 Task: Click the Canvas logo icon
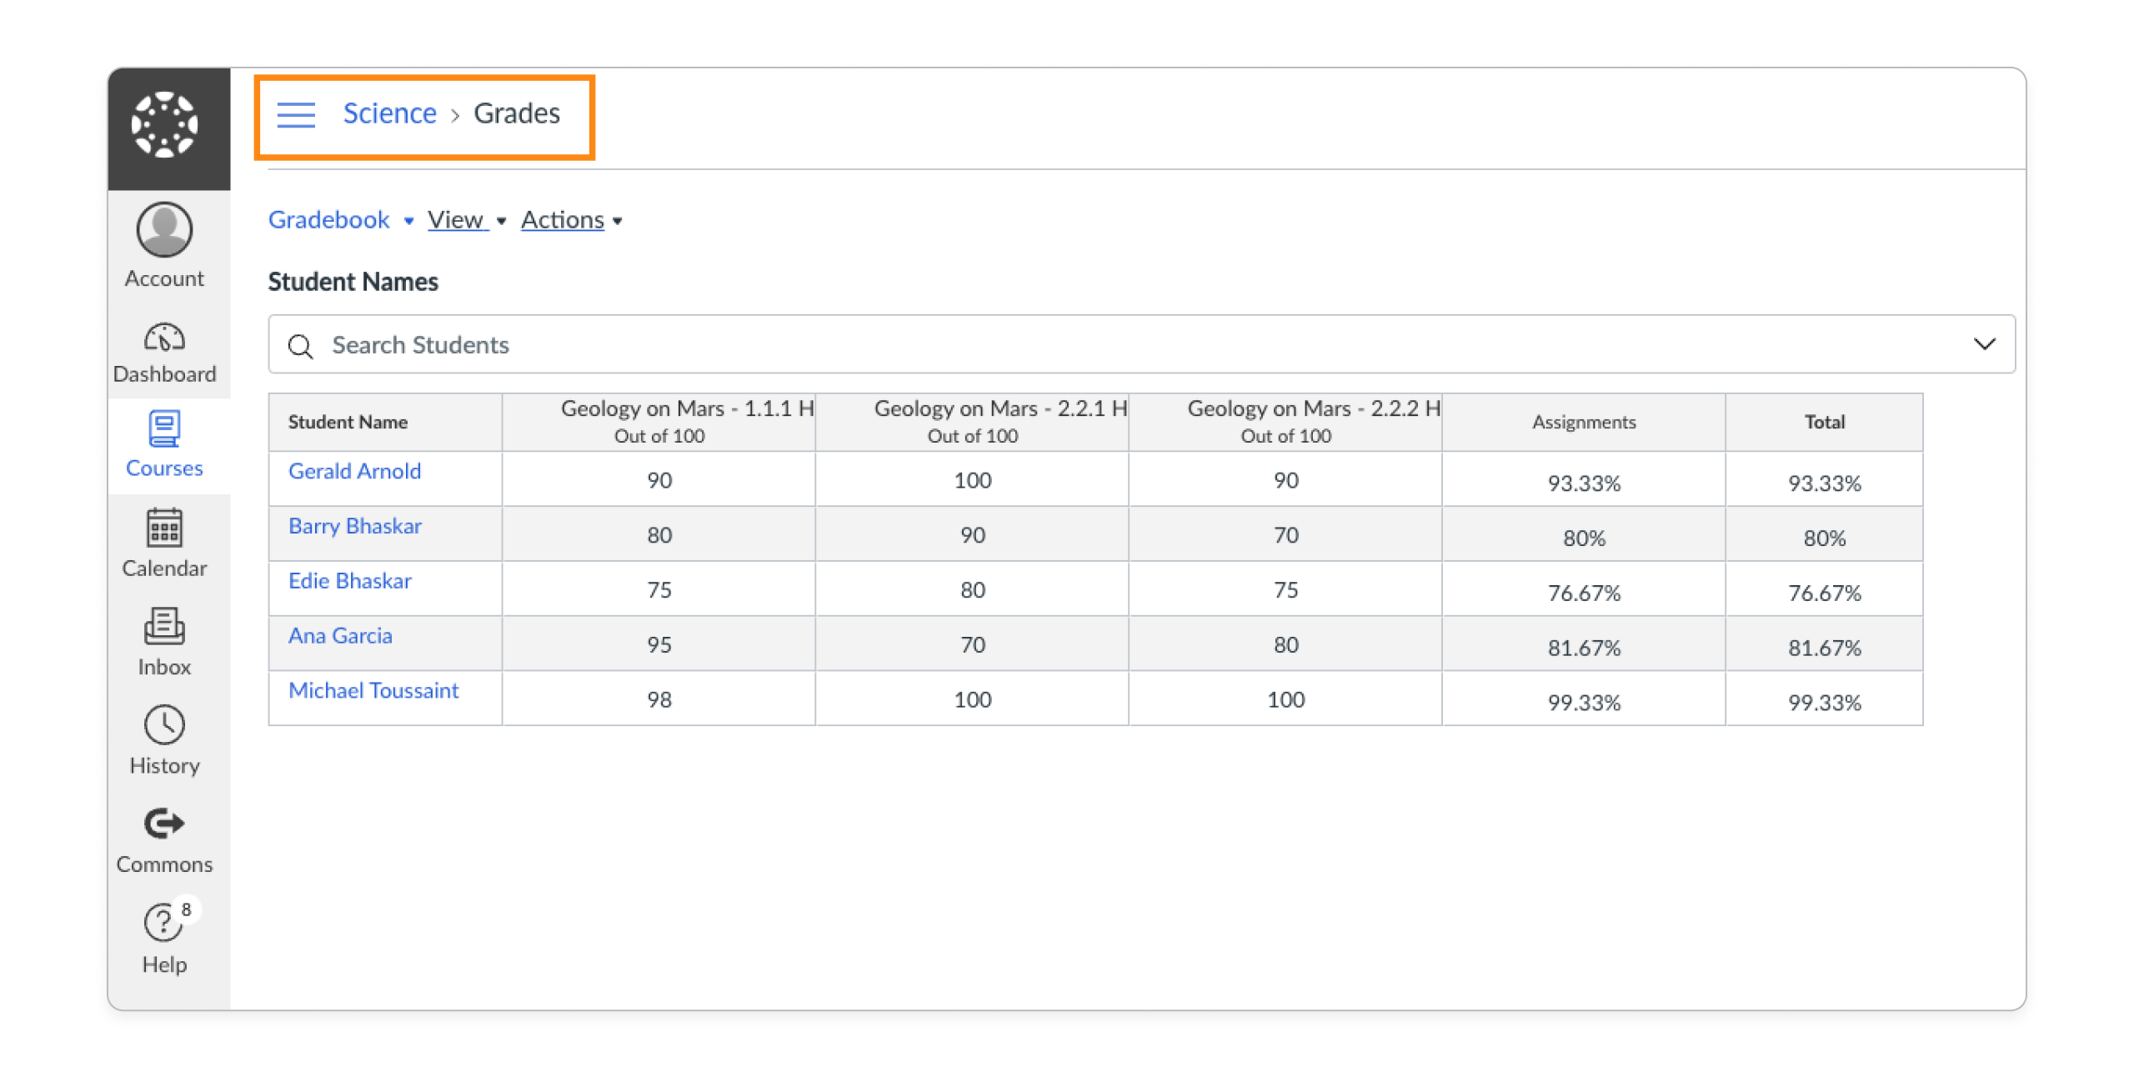tap(165, 125)
